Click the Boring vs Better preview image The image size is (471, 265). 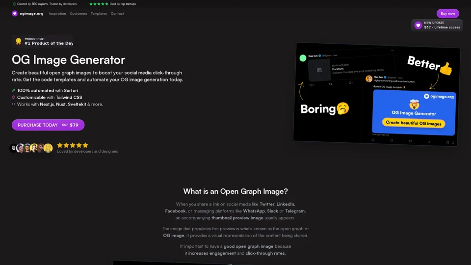tap(377, 94)
